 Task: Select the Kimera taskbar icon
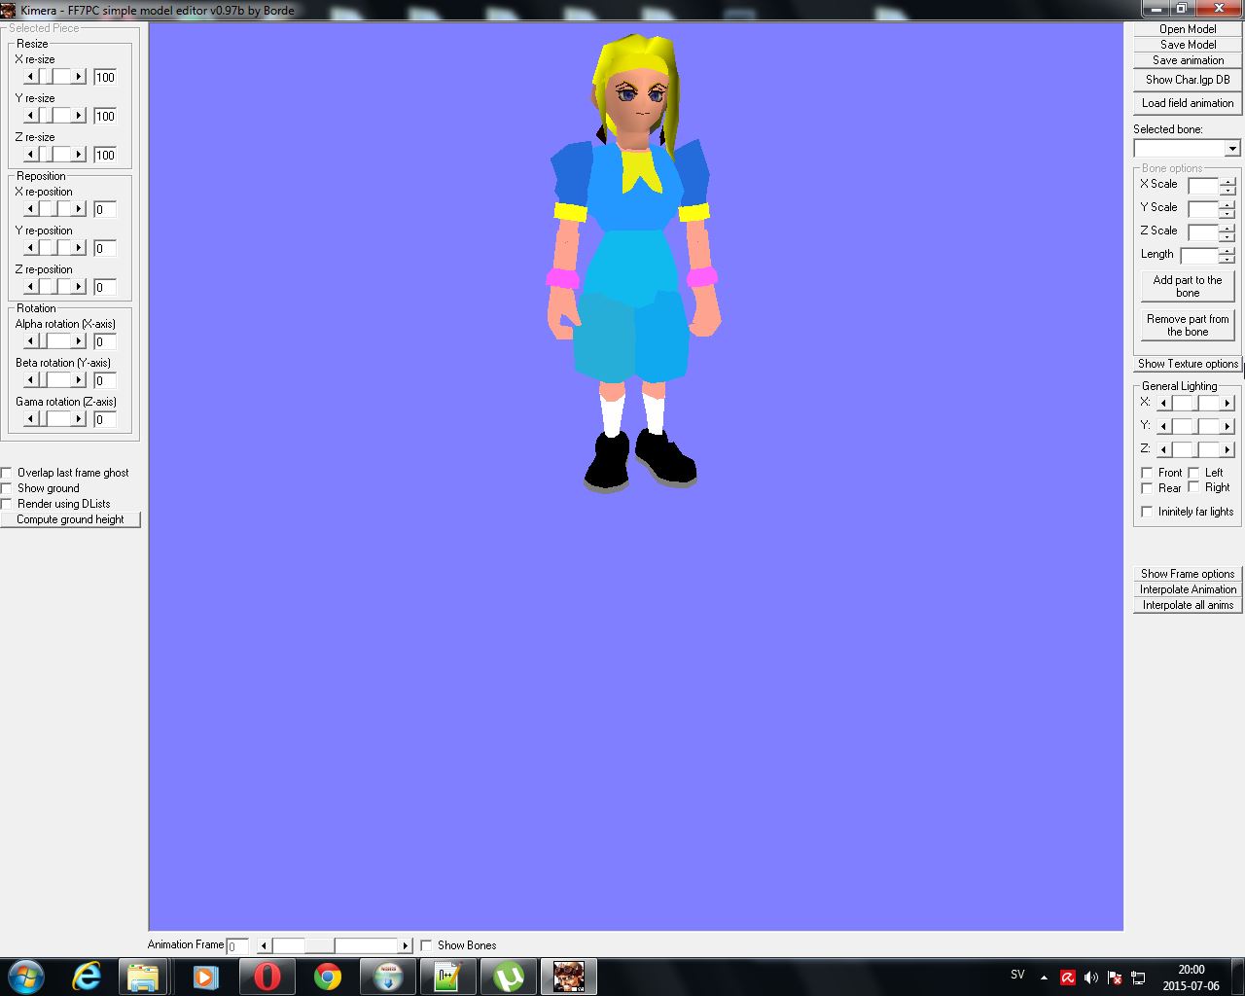pyautogui.click(x=569, y=977)
